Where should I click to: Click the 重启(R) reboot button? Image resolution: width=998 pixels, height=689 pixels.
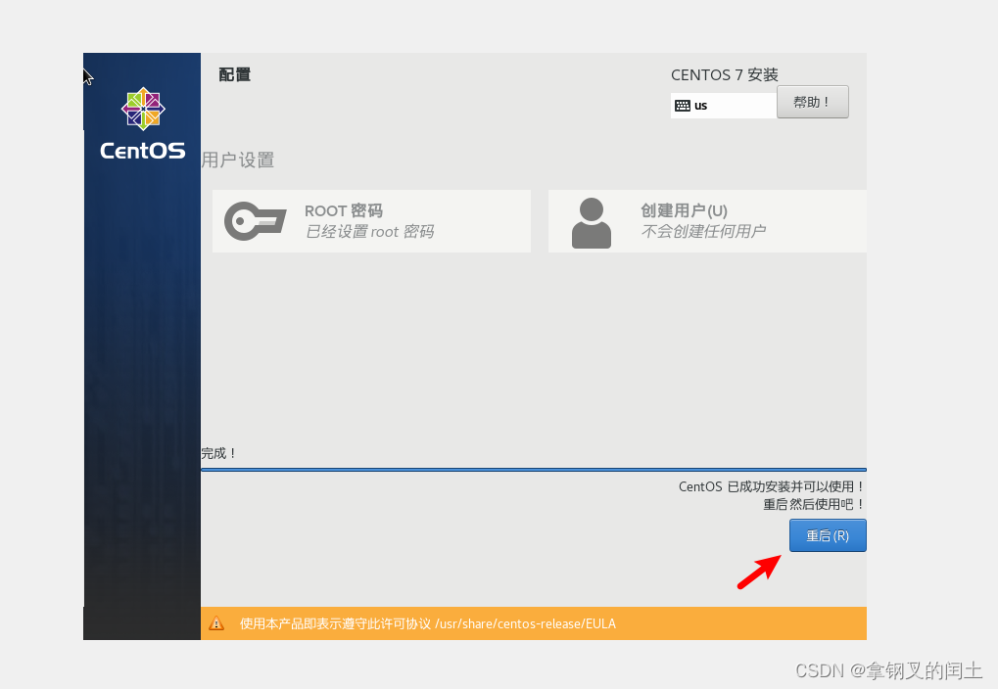pos(828,535)
